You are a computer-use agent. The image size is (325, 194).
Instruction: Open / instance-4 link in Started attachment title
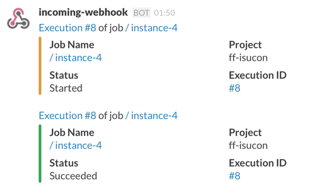coord(151,28)
